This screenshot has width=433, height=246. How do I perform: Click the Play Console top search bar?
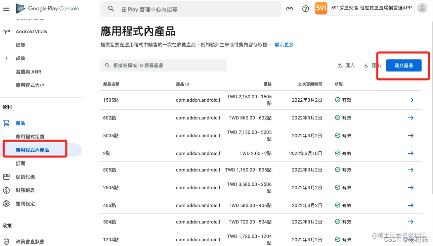(191, 9)
